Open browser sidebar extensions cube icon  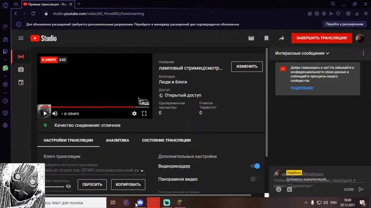pyautogui.click(x=5, y=113)
